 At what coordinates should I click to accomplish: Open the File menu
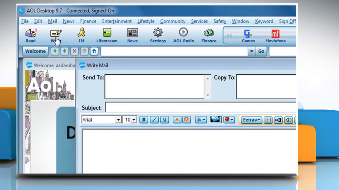coord(25,21)
